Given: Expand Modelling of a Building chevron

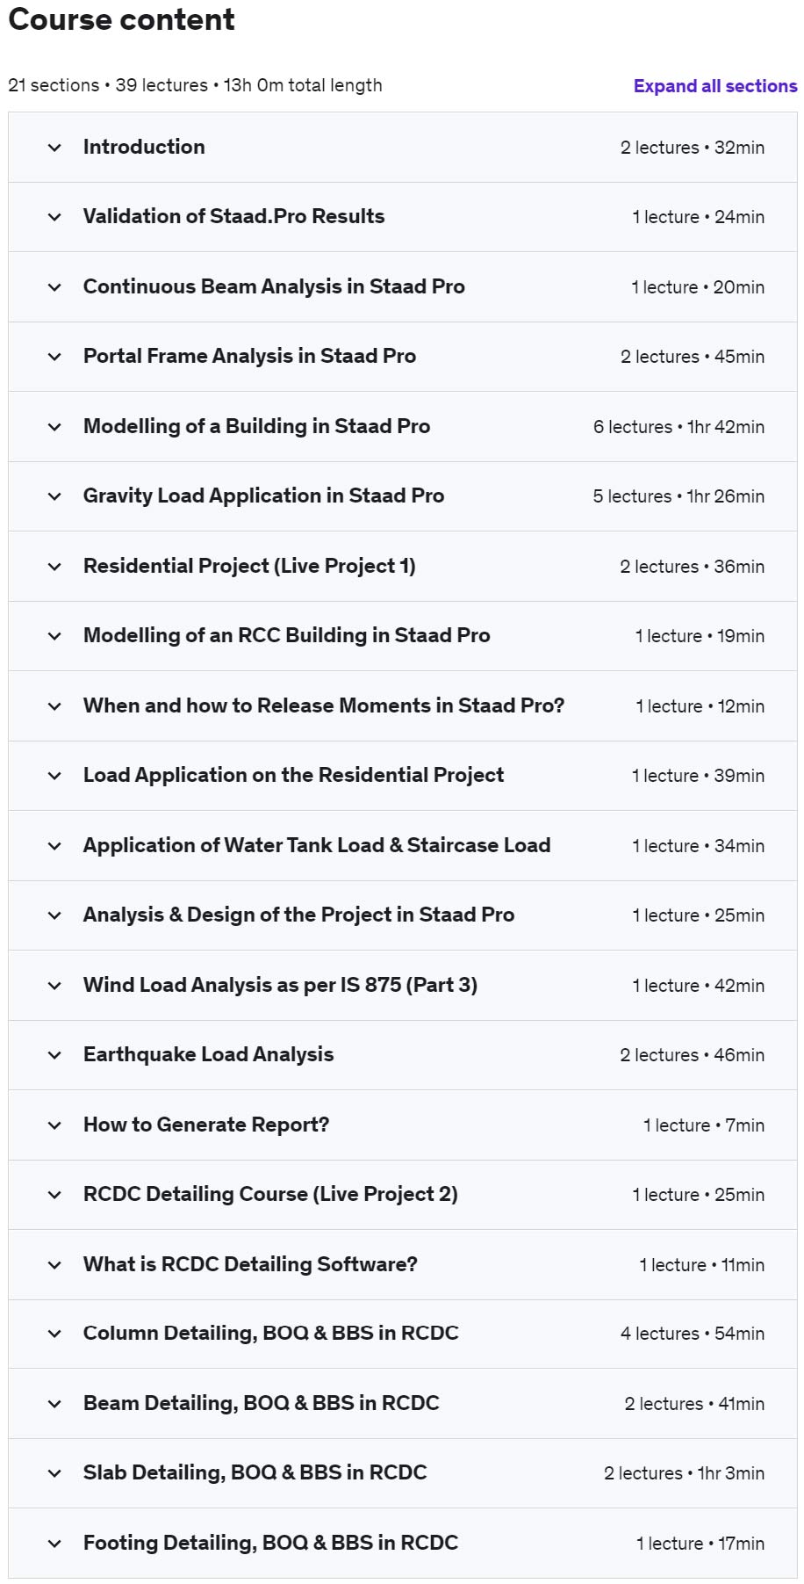Looking at the screenshot, I should [54, 427].
